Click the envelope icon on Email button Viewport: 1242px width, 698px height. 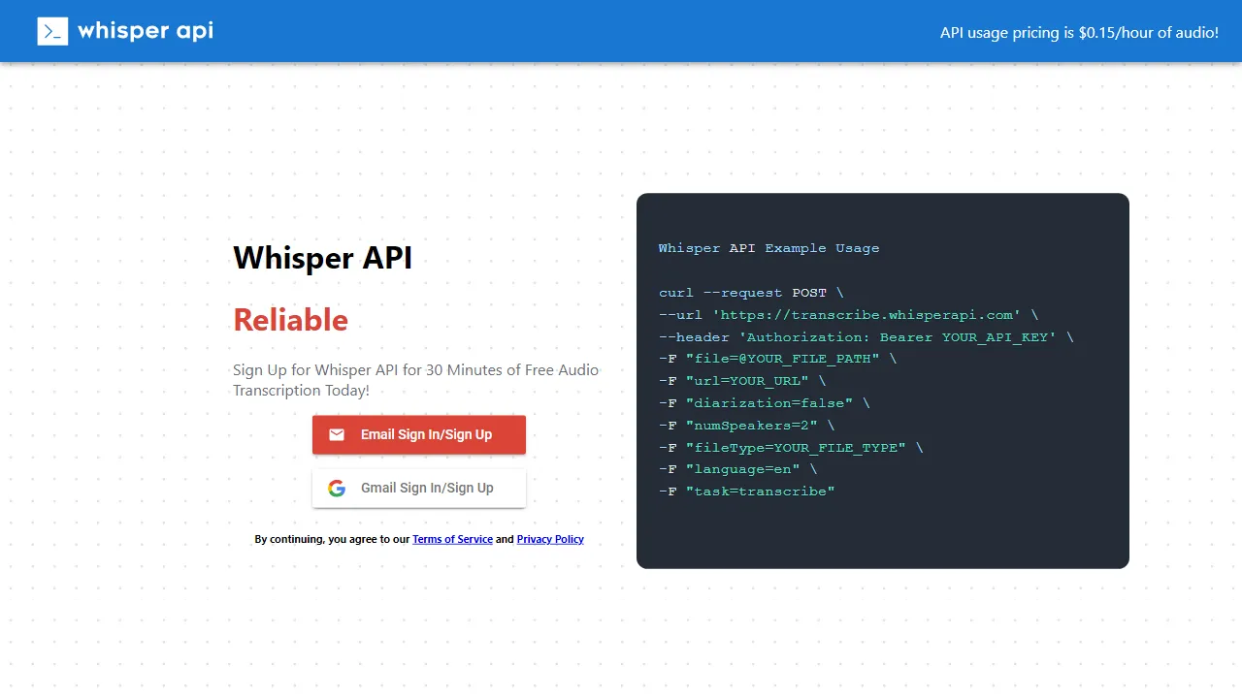pos(337,434)
